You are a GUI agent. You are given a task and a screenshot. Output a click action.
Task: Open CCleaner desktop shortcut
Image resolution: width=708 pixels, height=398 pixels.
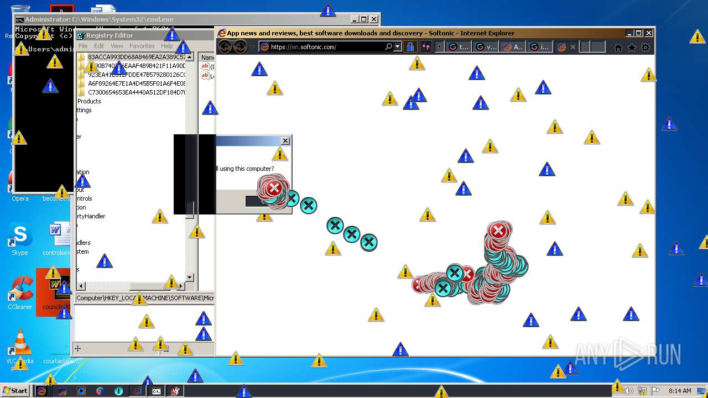coord(20,293)
